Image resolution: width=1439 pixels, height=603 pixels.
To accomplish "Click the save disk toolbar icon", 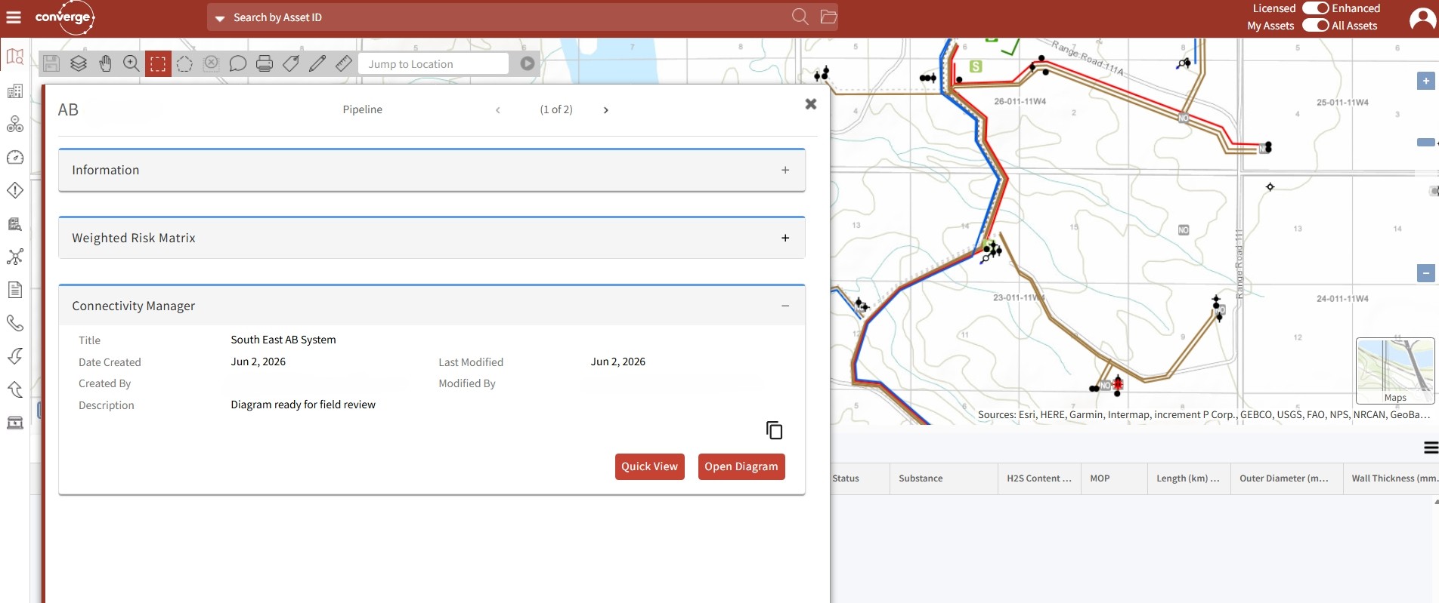I will pos(51,63).
